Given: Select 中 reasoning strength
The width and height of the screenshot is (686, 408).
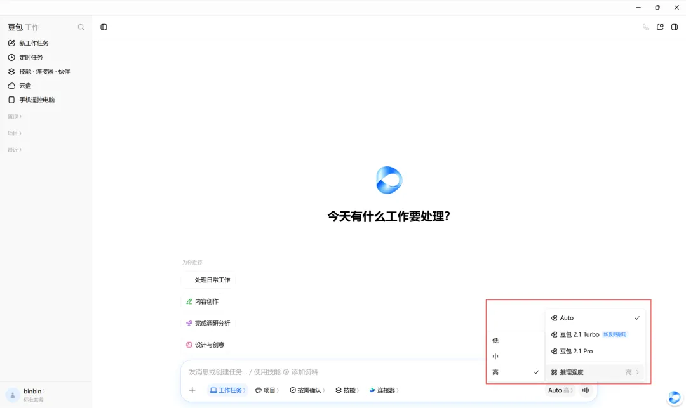Looking at the screenshot, I should pyautogui.click(x=515, y=357).
